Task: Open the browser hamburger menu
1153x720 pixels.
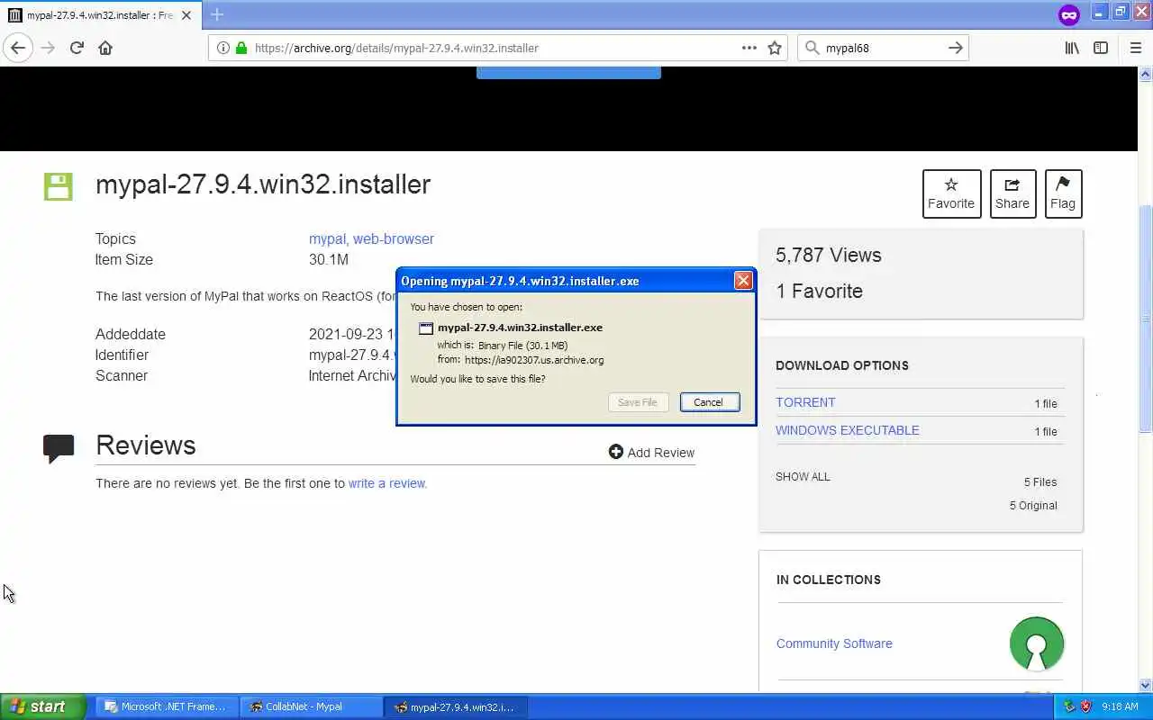Action: tap(1135, 48)
